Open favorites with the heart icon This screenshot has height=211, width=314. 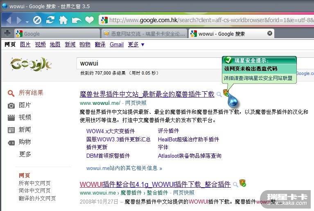tap(89, 20)
